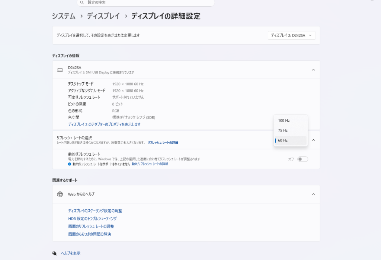The width and height of the screenshot is (381, 260).
Task: Click the 設定の検索 search field
Action: 146,3
